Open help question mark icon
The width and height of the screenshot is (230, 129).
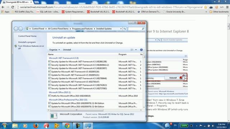[x=141, y=50]
